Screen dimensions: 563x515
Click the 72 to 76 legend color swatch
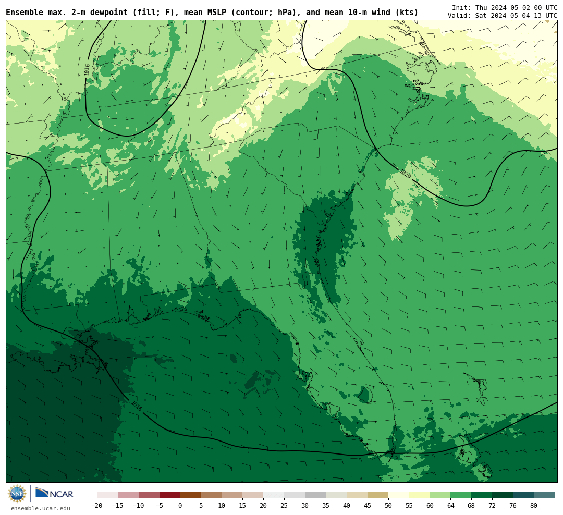503,495
